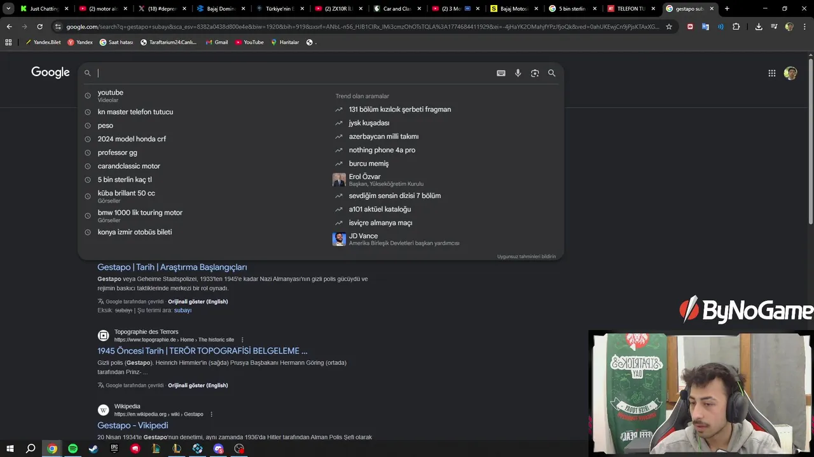Open Chrome downloads icon

759,27
